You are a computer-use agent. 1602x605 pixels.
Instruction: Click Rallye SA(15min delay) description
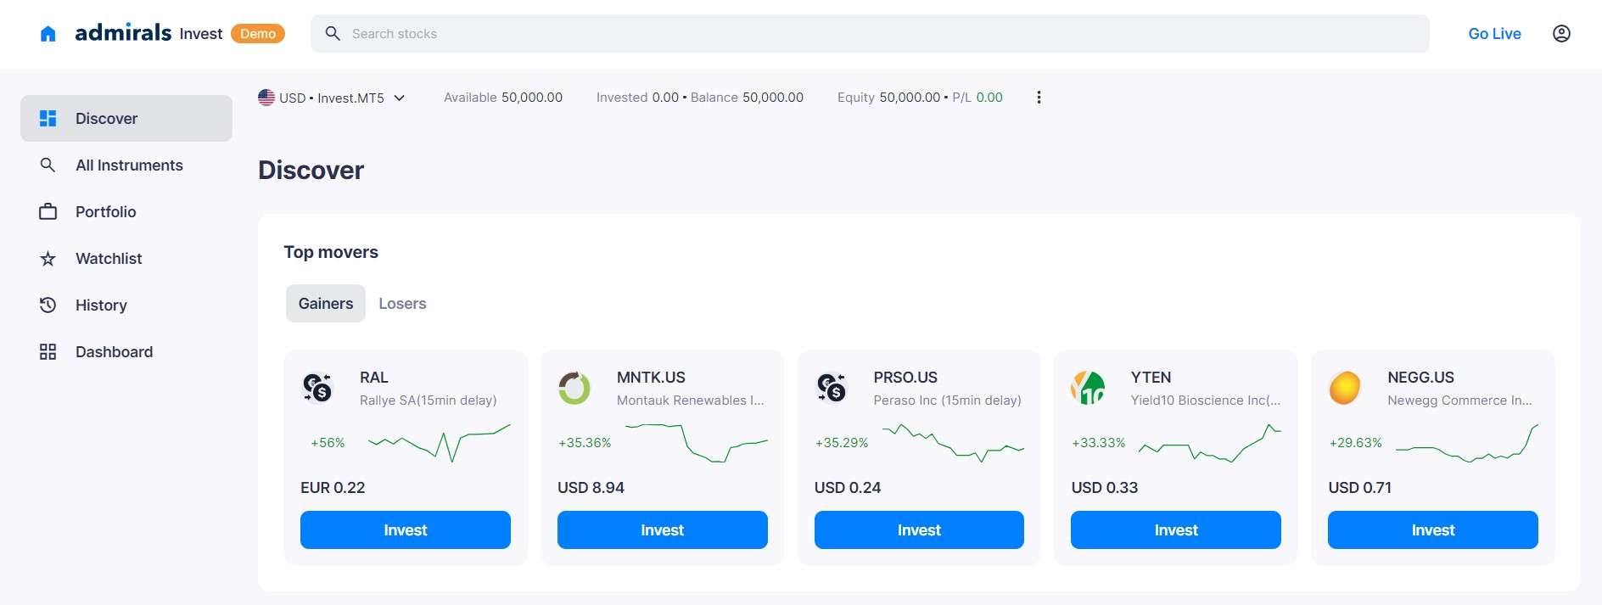point(428,401)
